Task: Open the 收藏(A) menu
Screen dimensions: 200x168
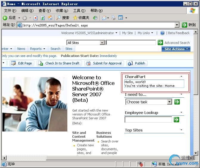Action: click(x=62, y=11)
